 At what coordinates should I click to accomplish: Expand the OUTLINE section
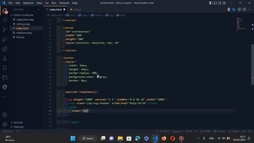click(18, 122)
